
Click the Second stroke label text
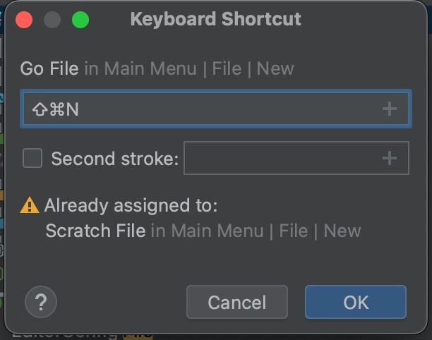(114, 159)
